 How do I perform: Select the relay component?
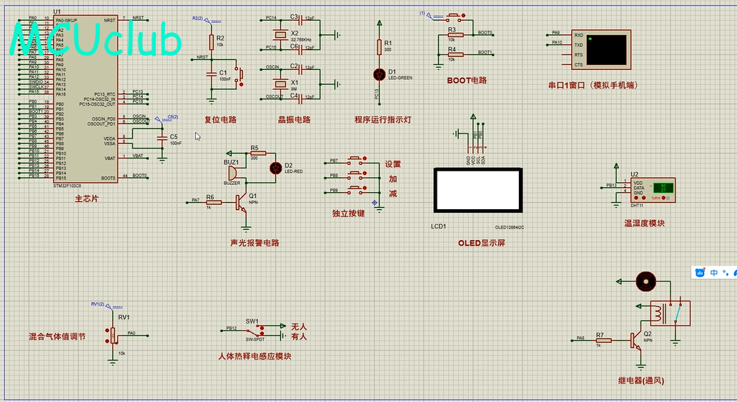point(671,313)
